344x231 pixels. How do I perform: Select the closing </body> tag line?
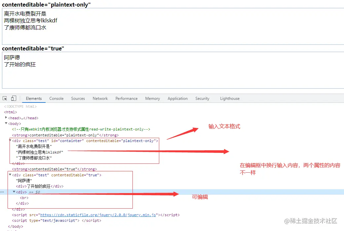coord(16,226)
